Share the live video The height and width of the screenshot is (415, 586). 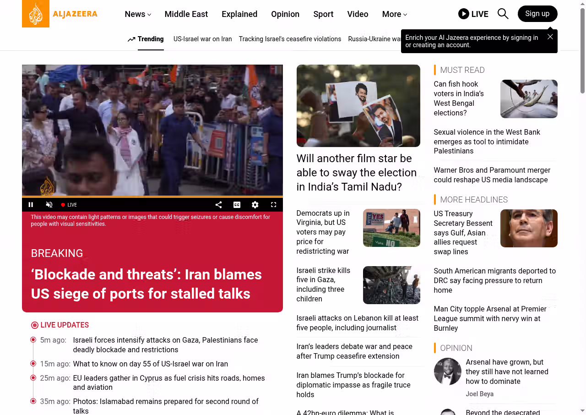pyautogui.click(x=218, y=205)
